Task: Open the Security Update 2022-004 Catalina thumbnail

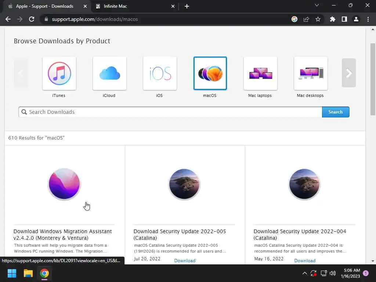Action: tap(304, 184)
